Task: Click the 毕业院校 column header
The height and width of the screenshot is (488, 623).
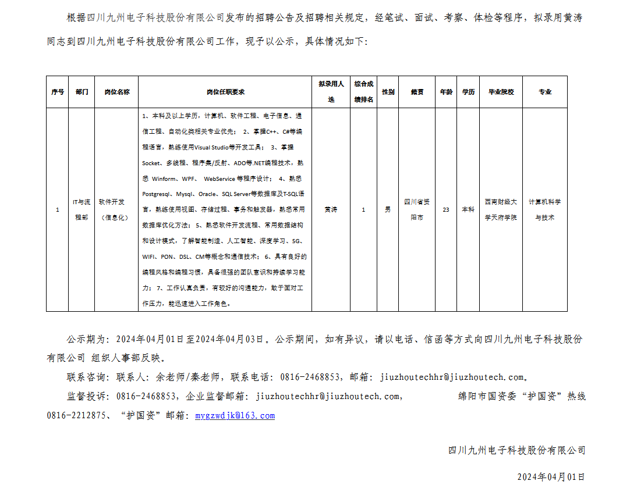Action: 501,92
